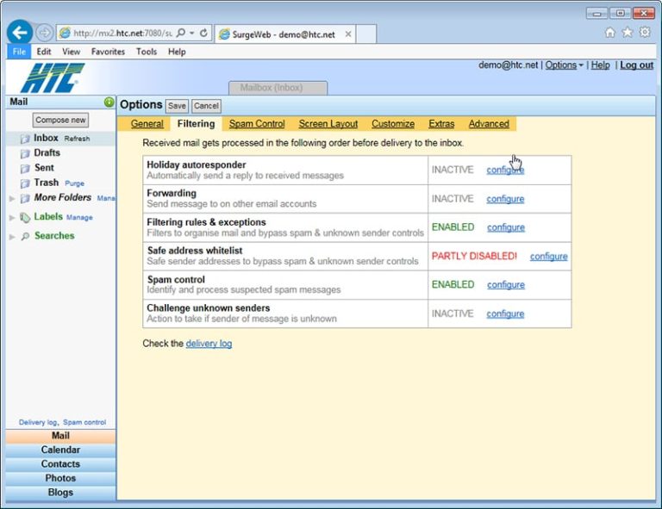Switch to the Advanced tab

489,123
